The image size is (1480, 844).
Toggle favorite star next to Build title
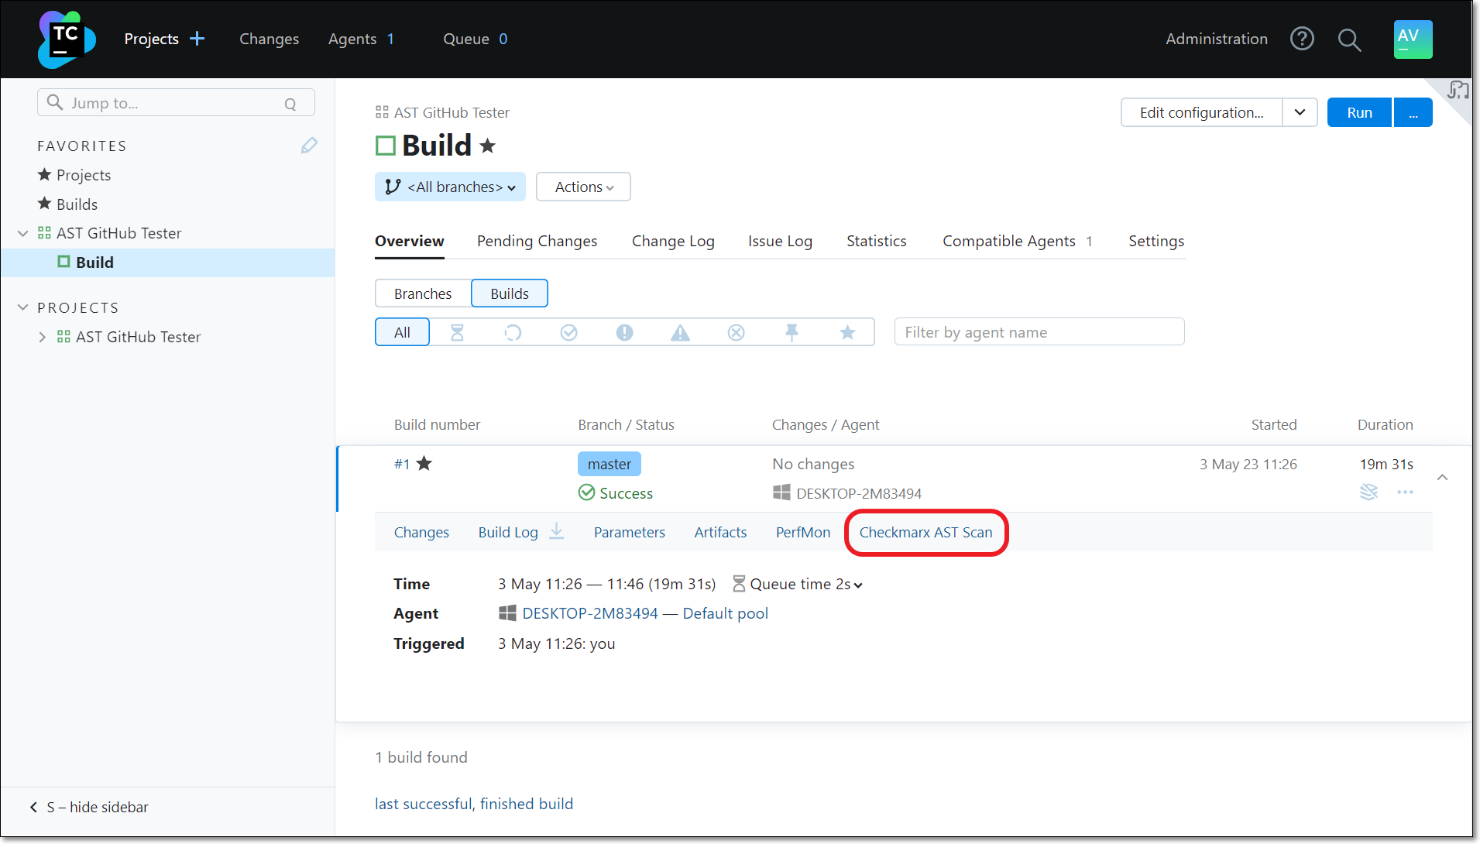pos(487,146)
